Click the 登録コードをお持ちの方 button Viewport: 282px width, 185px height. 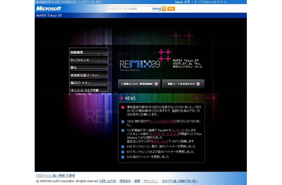183,84
